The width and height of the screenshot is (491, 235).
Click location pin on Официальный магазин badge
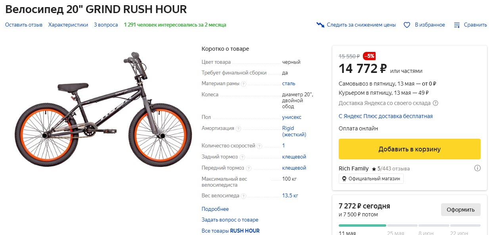(343, 178)
